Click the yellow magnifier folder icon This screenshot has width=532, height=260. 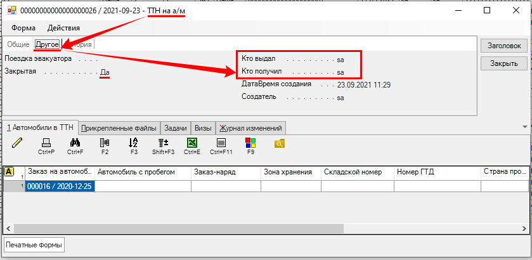point(279,143)
